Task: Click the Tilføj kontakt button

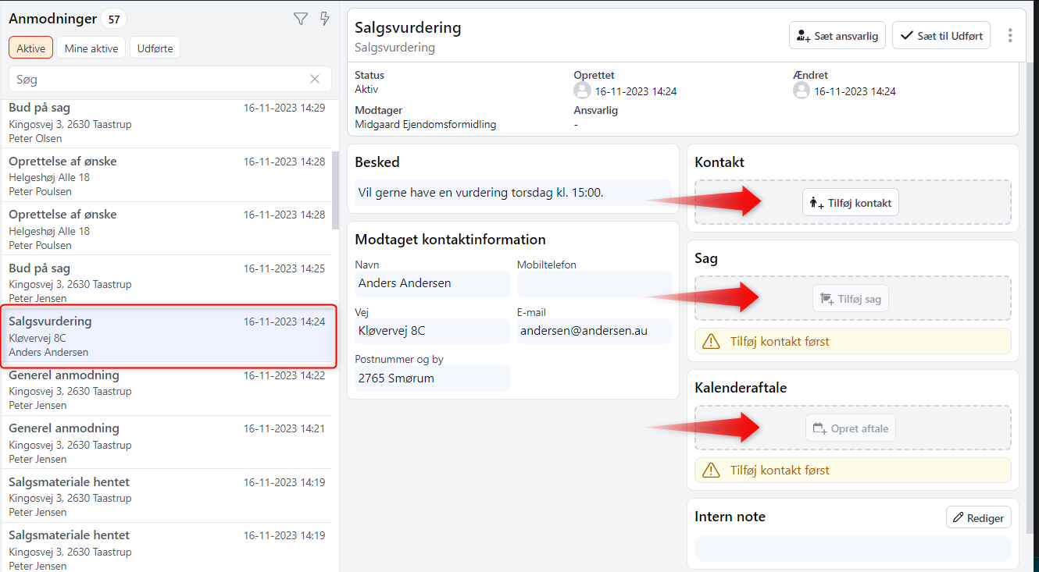Action: pyautogui.click(x=851, y=203)
